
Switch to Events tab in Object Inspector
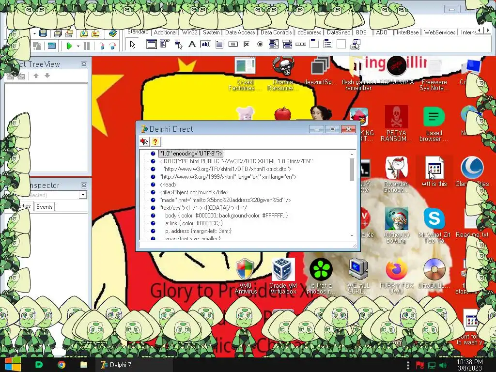[44, 206]
